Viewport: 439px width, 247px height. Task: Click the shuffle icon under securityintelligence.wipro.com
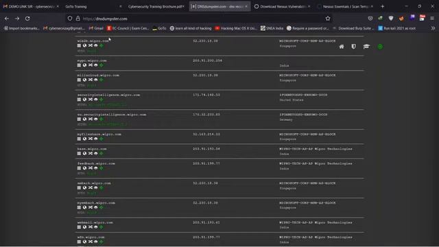coord(91,99)
